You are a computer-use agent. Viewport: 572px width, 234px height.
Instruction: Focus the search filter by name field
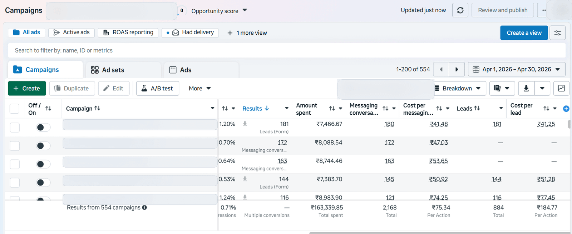click(287, 50)
